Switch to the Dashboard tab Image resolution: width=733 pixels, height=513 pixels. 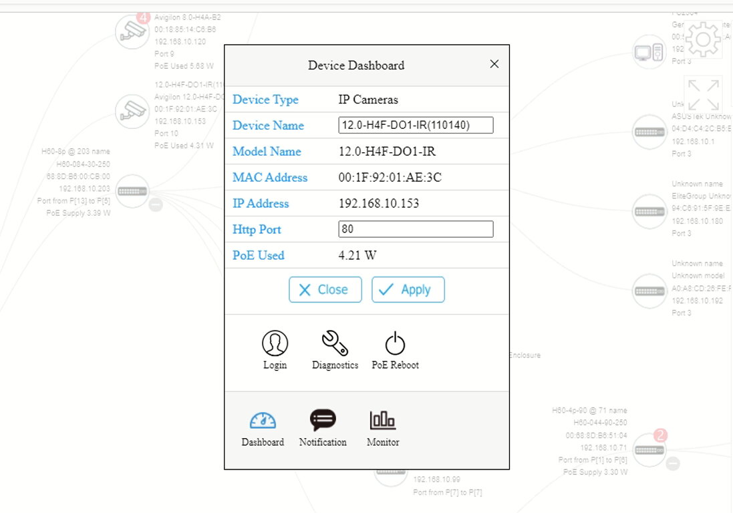263,428
